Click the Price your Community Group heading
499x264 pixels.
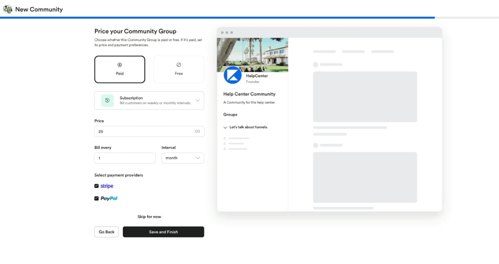click(x=135, y=31)
